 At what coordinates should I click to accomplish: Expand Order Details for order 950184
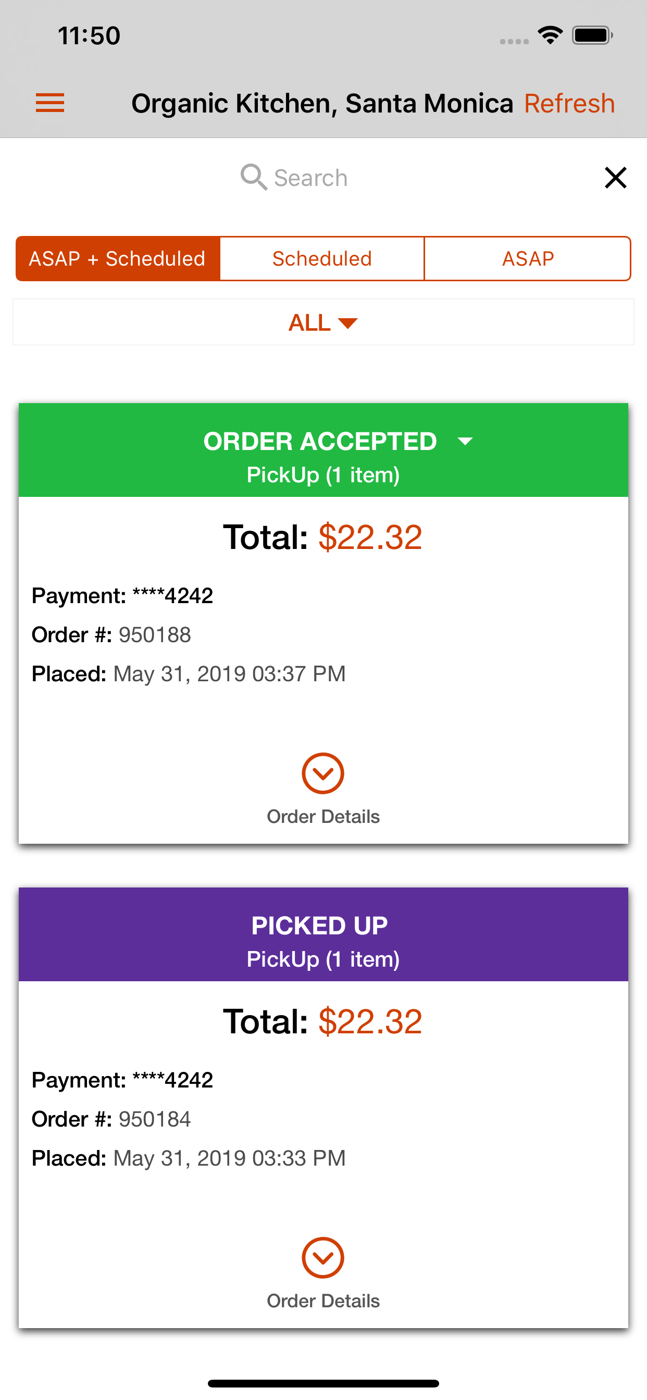click(323, 1257)
